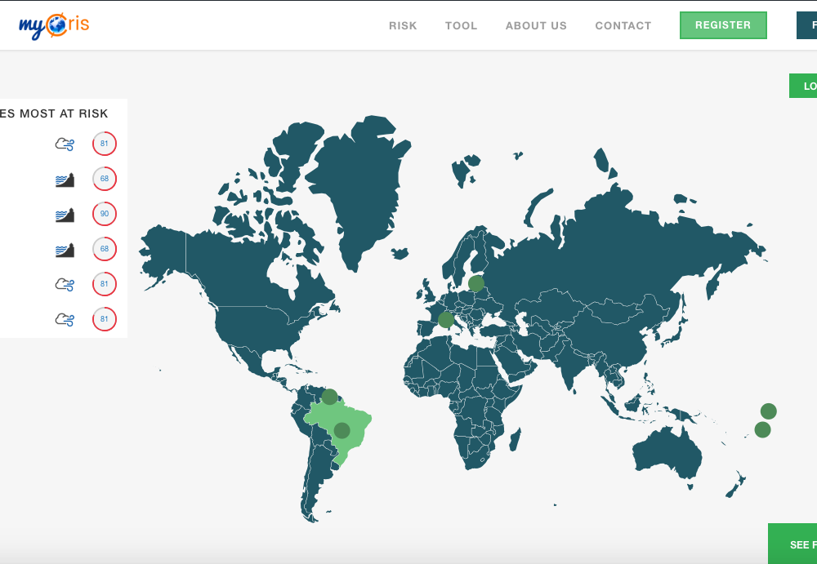
Task: Click the risk score circle showing 90
Action: (105, 215)
